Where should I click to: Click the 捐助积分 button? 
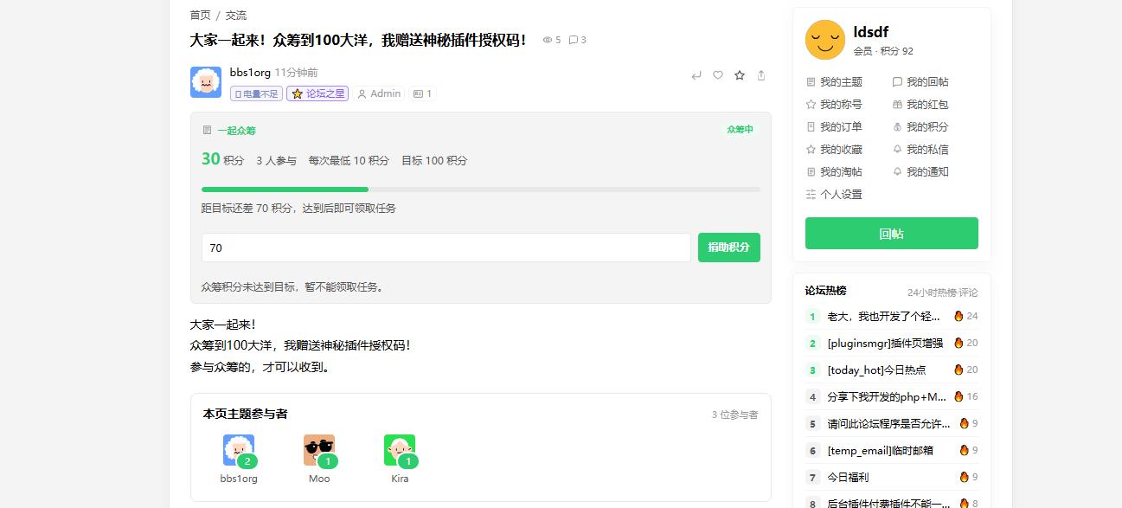tap(728, 248)
